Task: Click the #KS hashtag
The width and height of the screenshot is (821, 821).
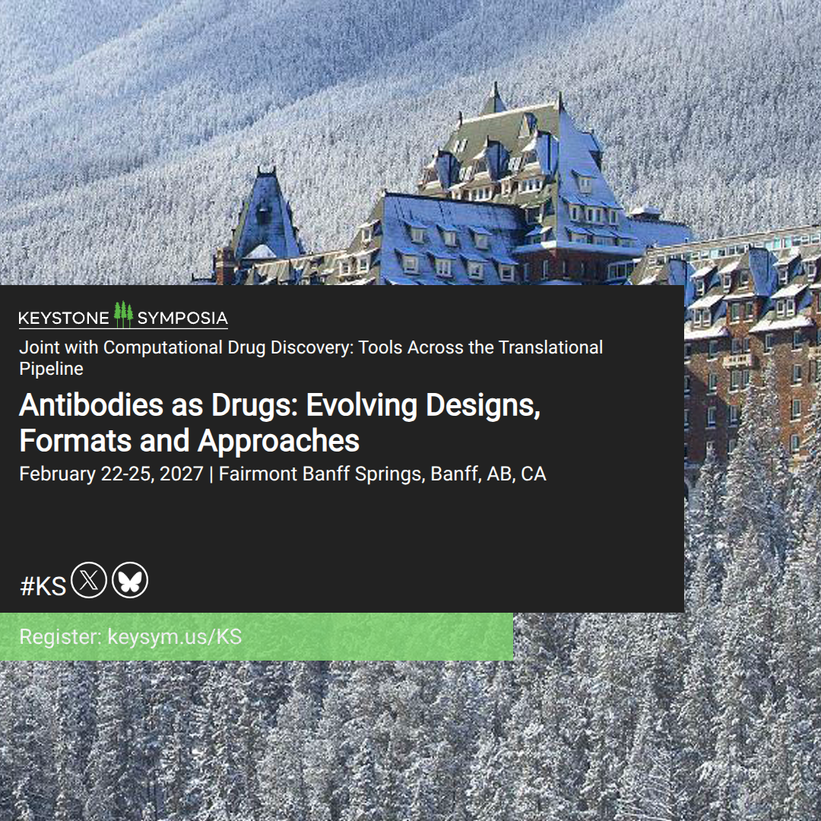Action: click(x=43, y=586)
